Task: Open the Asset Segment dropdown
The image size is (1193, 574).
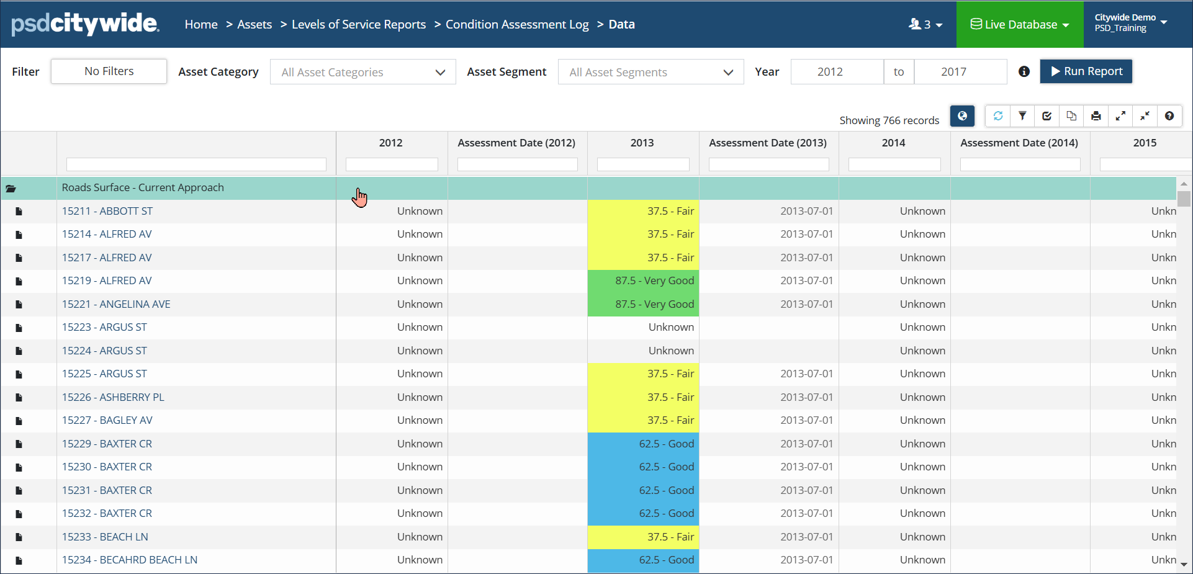Action: [x=651, y=72]
